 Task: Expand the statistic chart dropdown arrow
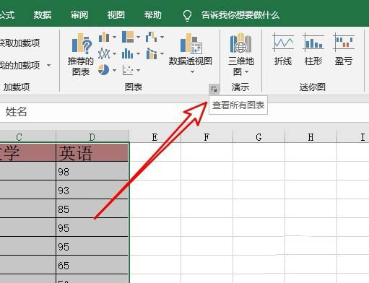click(138, 53)
